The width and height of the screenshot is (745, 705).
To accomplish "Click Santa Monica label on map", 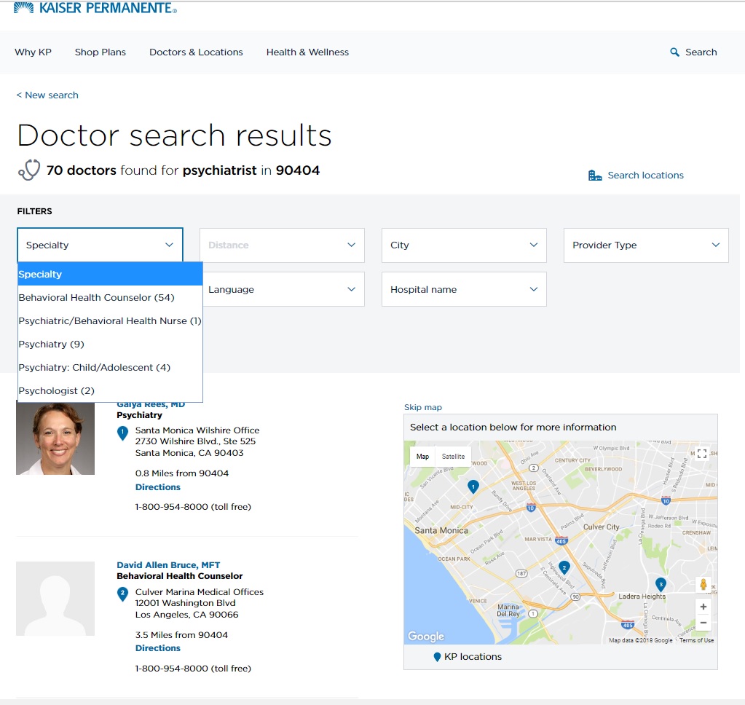I will 441,531.
